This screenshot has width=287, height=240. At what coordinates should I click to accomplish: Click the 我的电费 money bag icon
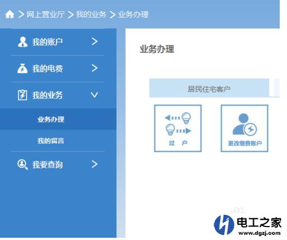click(22, 68)
